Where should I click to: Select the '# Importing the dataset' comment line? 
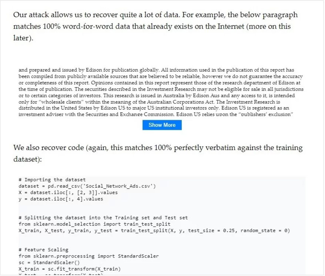coord(52,180)
